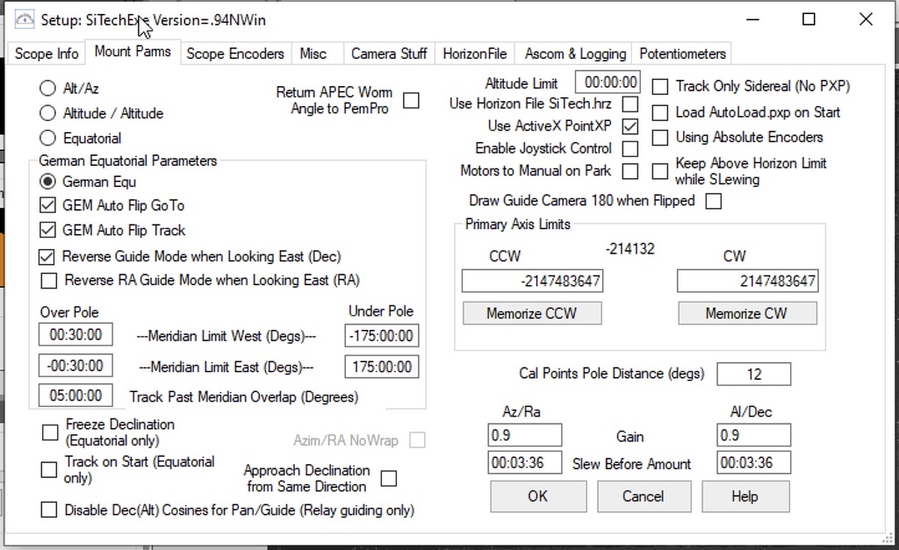The image size is (899, 550).
Task: Enable Load AutoLoad.pxp on Start
Action: tap(659, 112)
